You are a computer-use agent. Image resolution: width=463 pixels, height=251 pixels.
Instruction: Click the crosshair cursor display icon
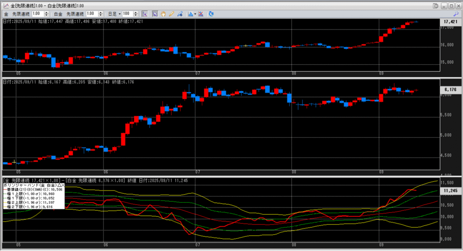pos(145,14)
